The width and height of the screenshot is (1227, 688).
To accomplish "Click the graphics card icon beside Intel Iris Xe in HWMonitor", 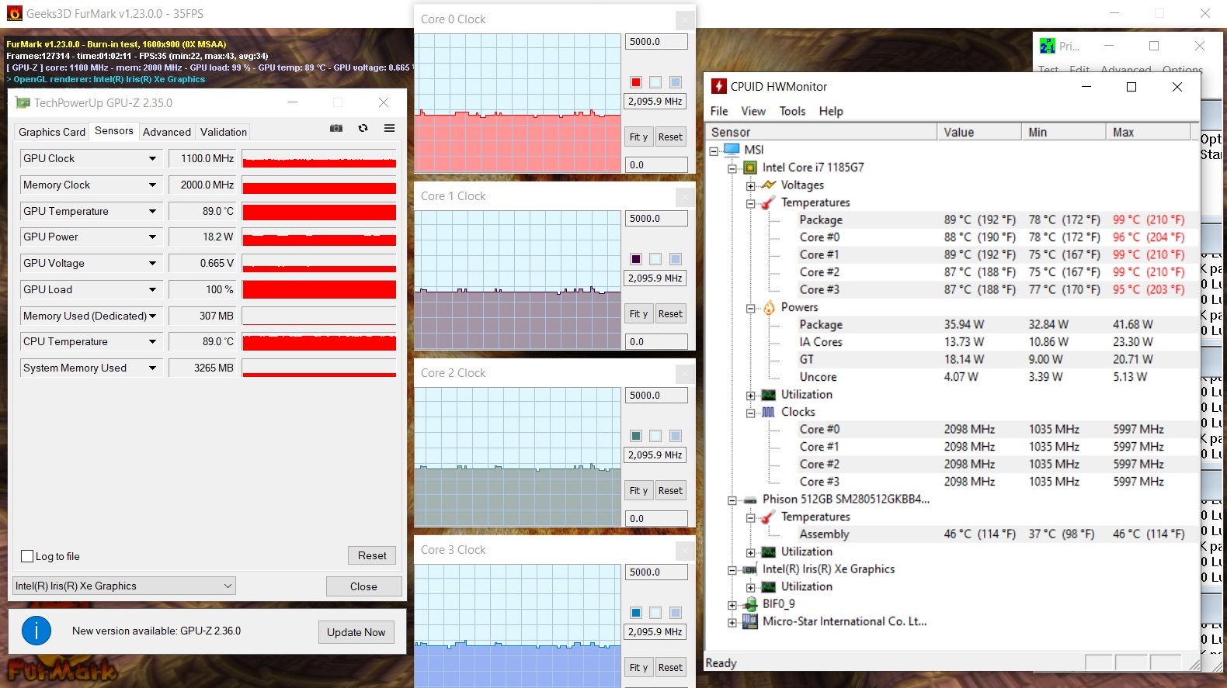I will coord(750,569).
